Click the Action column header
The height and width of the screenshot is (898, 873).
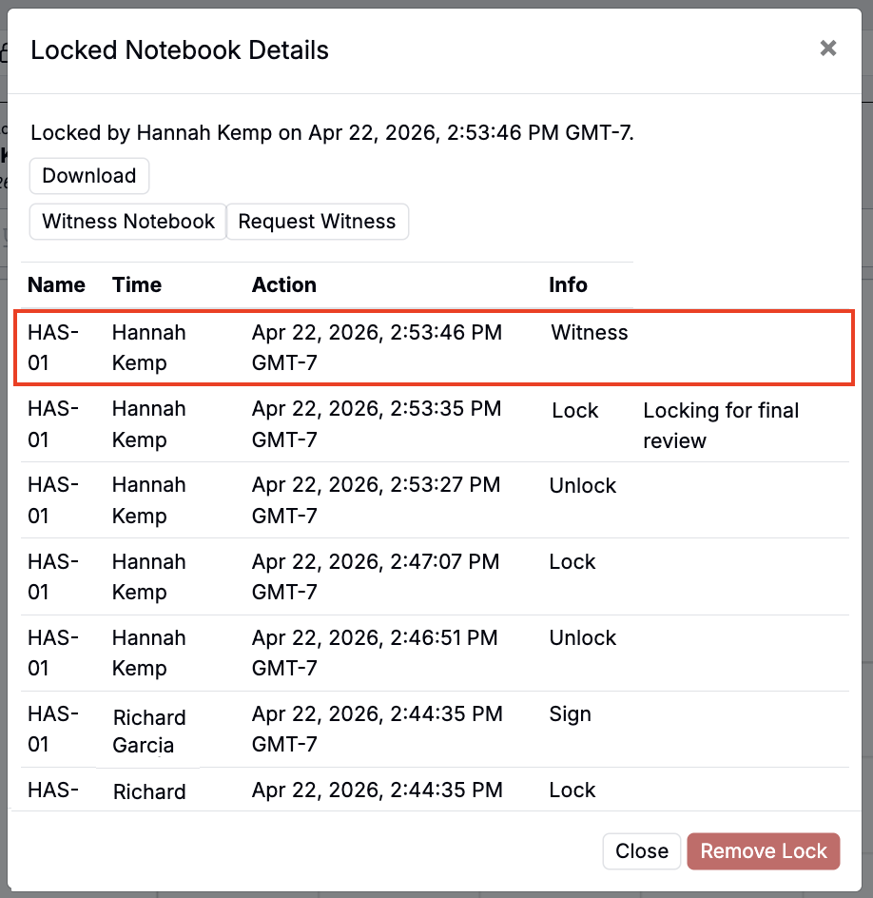pos(284,285)
